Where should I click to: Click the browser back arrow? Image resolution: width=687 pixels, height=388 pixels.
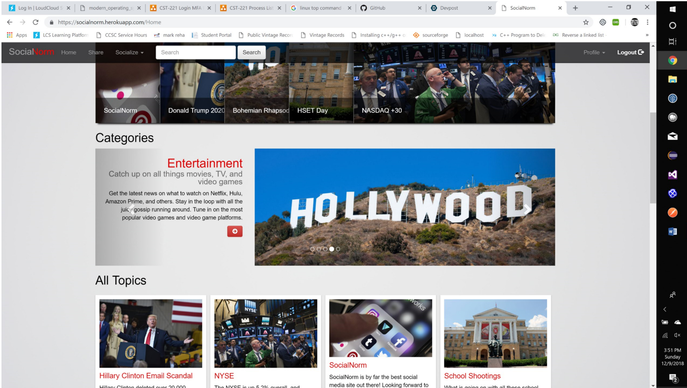pos(10,22)
